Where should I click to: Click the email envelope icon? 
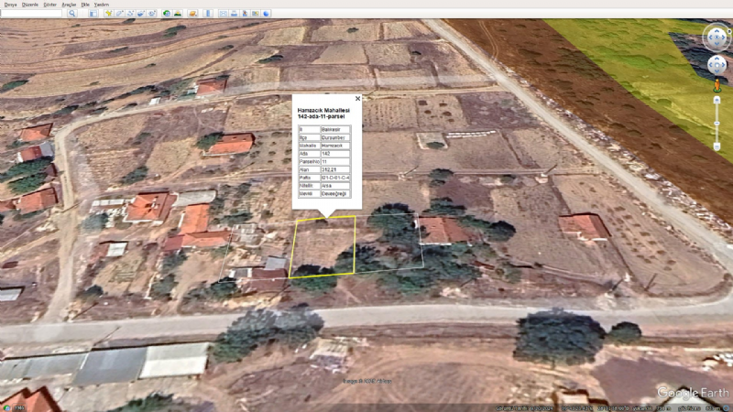(224, 14)
